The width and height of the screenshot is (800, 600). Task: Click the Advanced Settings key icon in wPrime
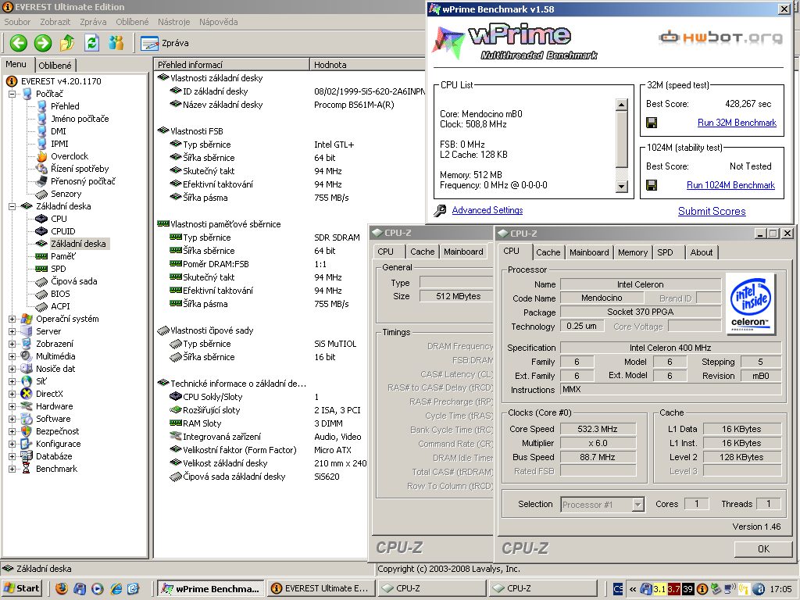pyautogui.click(x=440, y=210)
